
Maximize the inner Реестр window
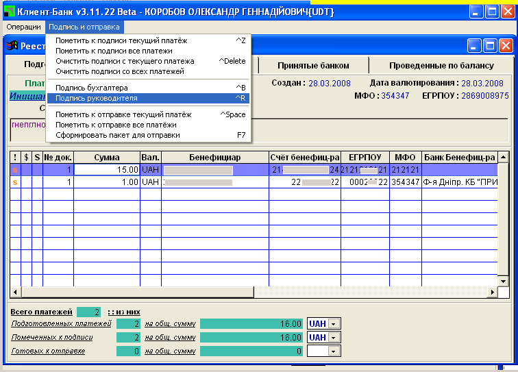pos(490,46)
